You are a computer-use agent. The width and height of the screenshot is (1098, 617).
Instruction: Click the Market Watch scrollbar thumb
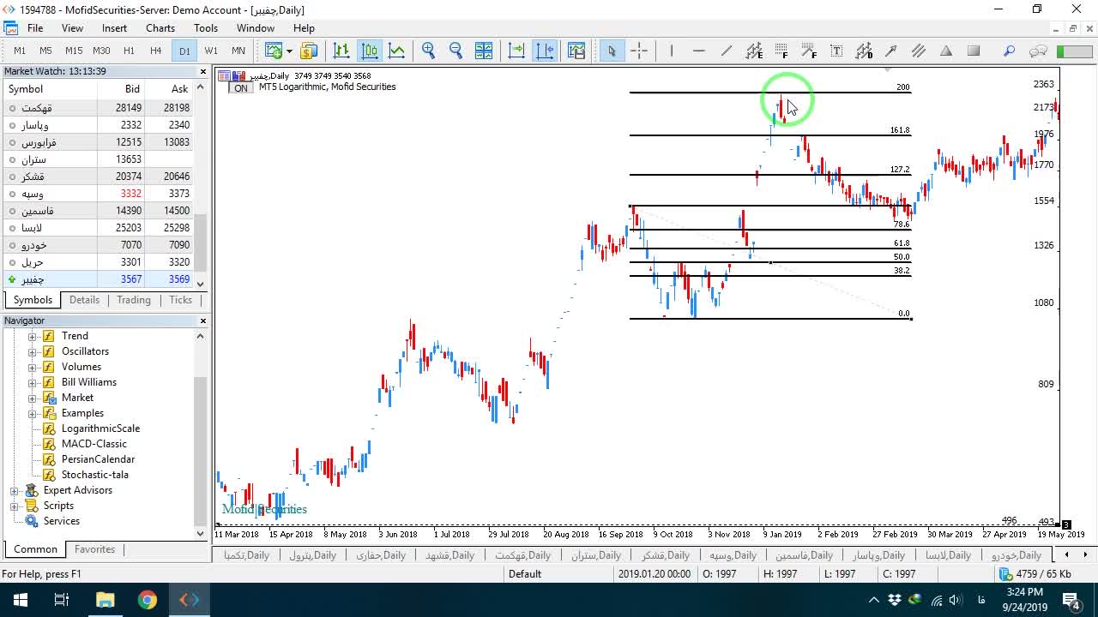tap(201, 244)
